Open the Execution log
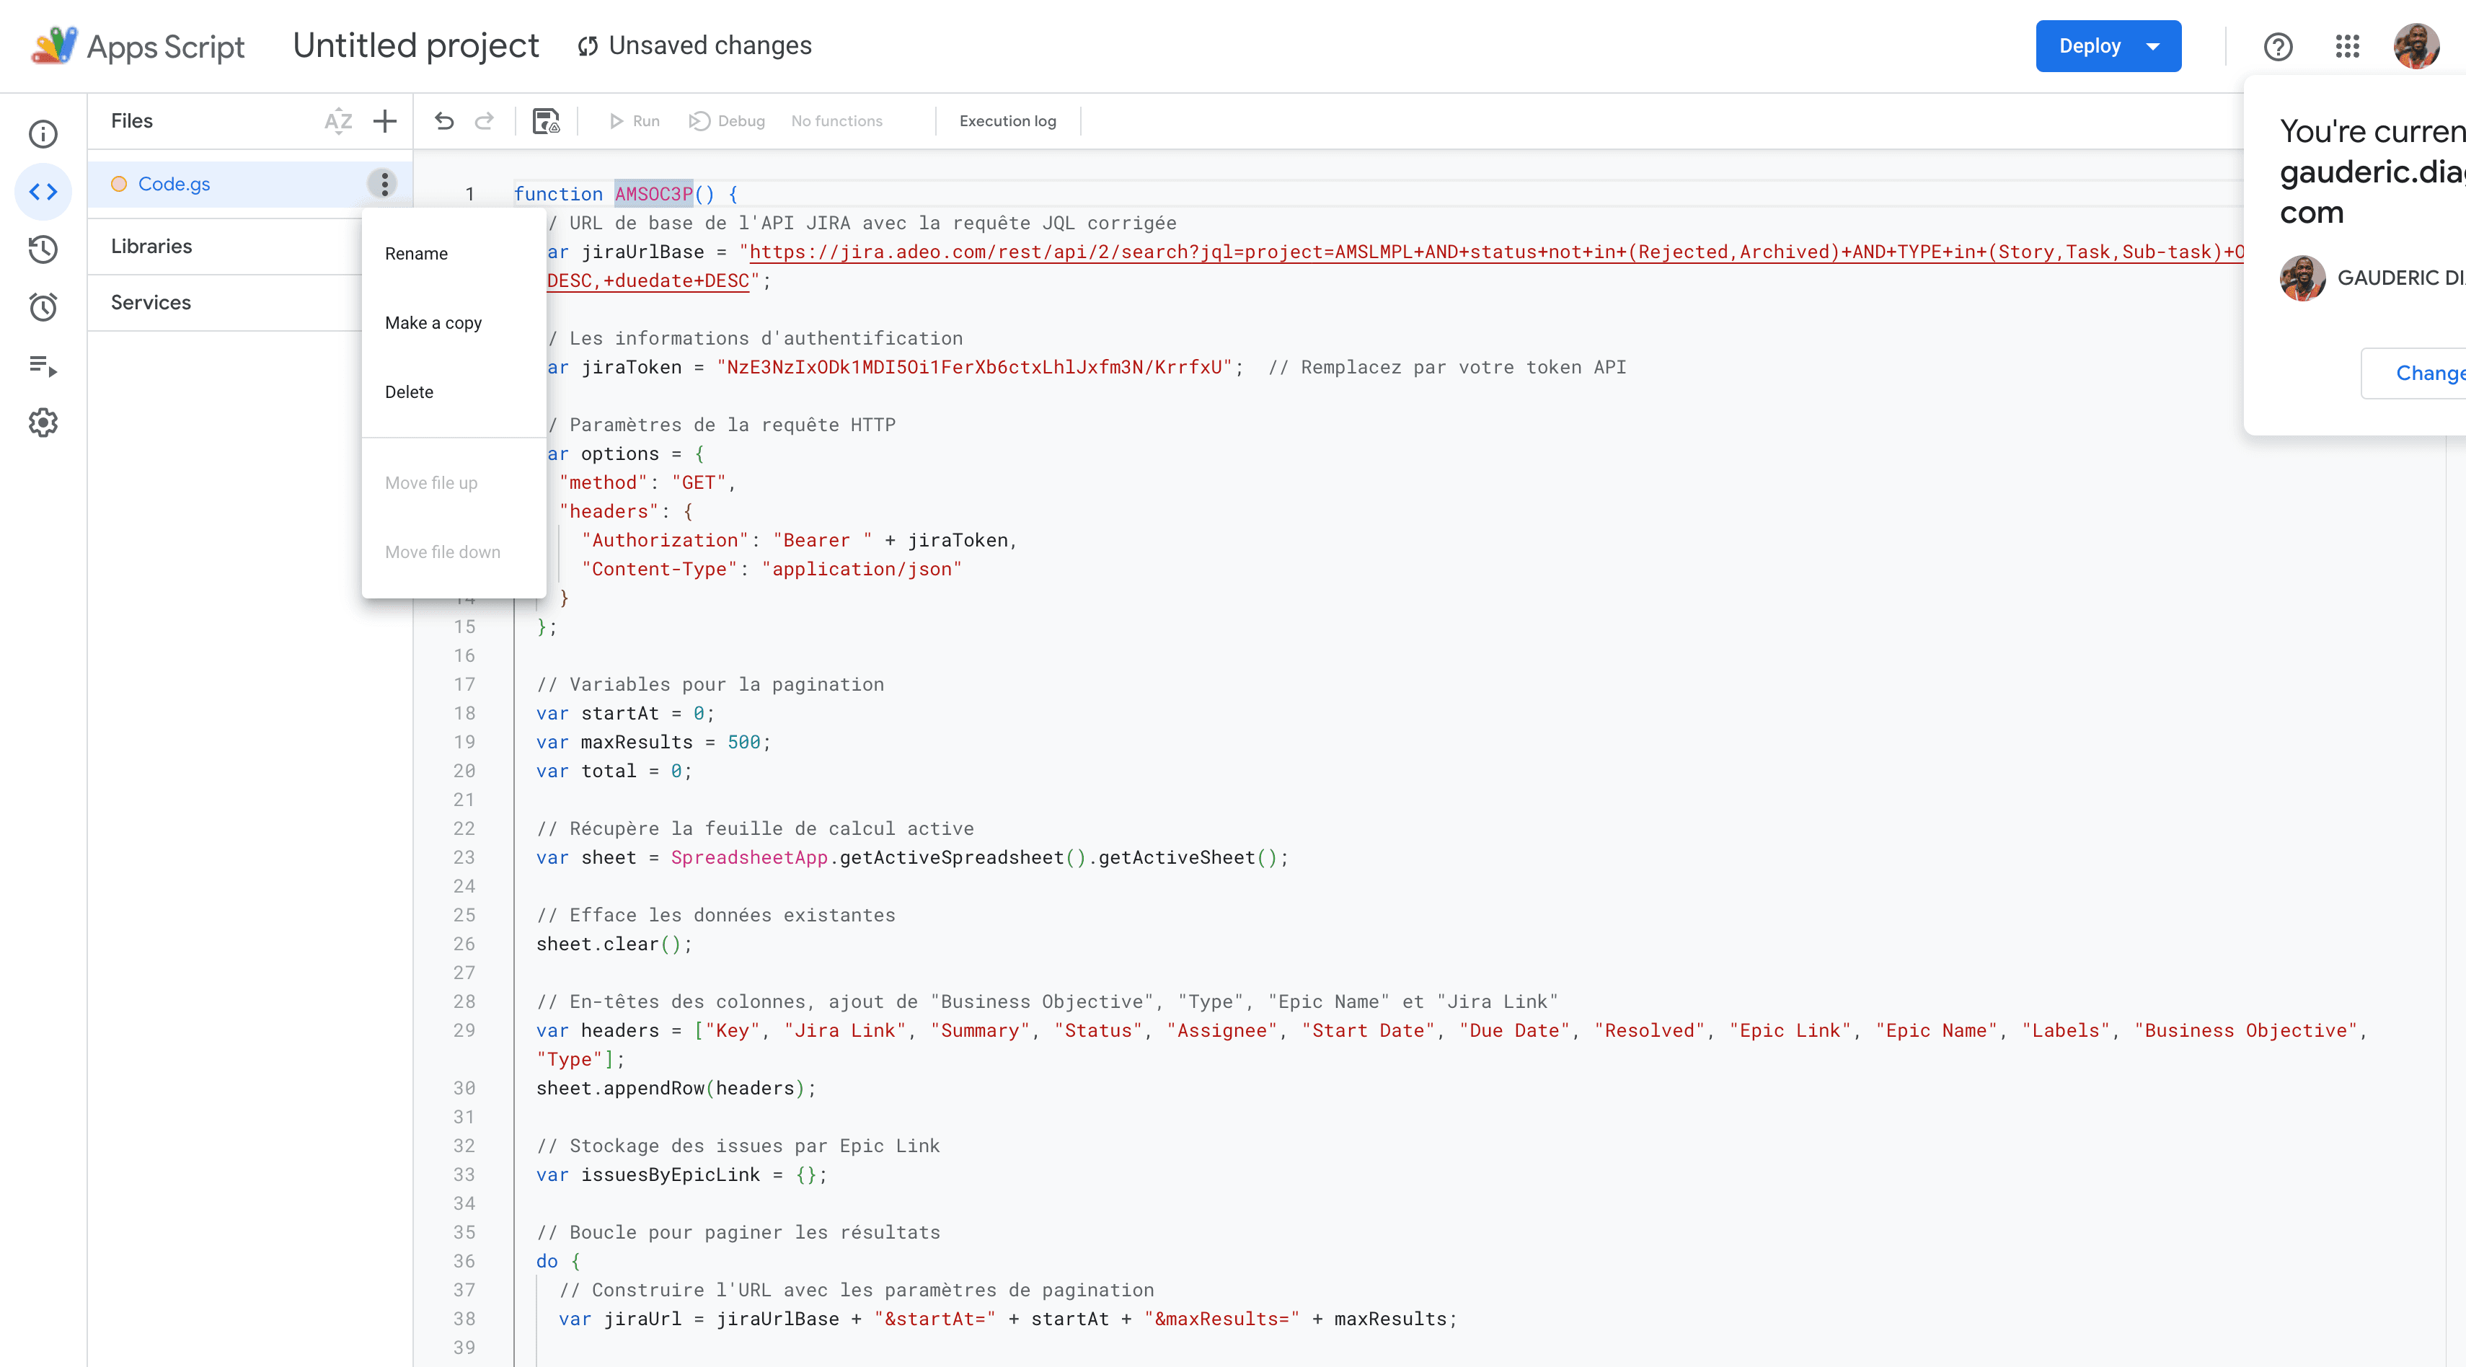 coord(1007,122)
